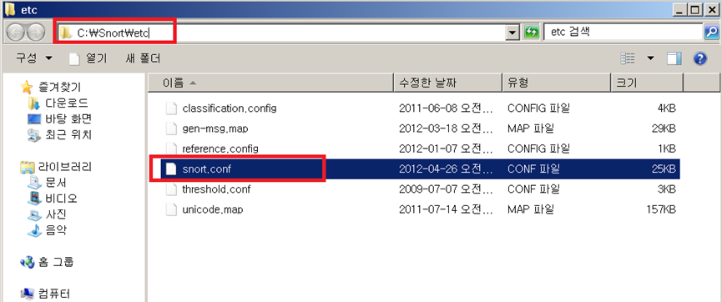Open the 문서 library
This screenshot has height=302, width=722.
point(56,183)
